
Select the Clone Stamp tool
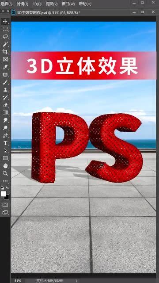click(5, 90)
